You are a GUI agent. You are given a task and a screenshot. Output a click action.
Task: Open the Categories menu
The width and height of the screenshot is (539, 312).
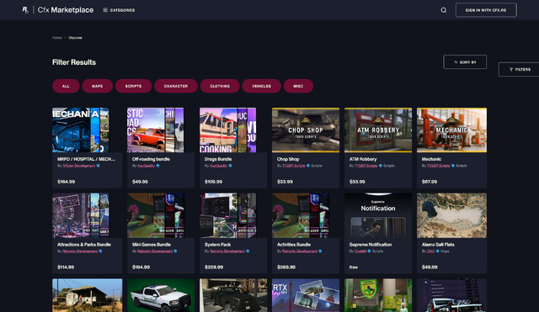tap(119, 10)
